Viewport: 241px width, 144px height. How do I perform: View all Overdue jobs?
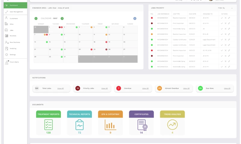coord(145,88)
